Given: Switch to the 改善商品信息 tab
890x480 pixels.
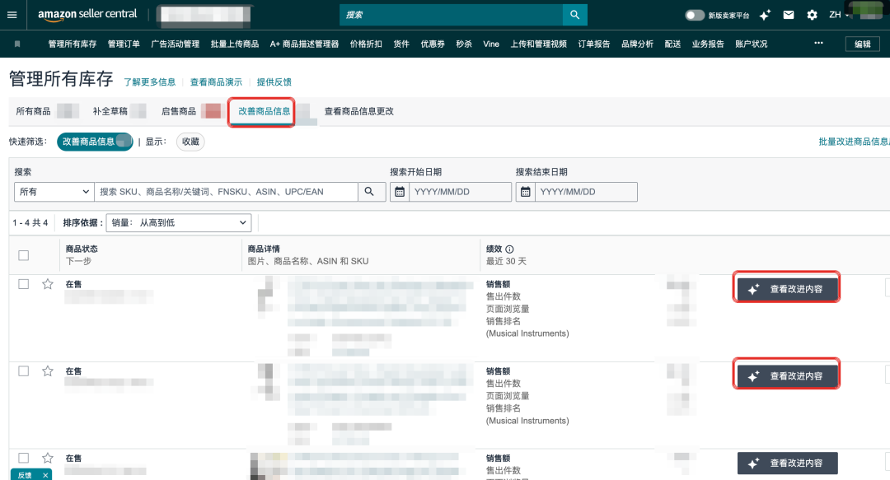Looking at the screenshot, I should pyautogui.click(x=264, y=111).
